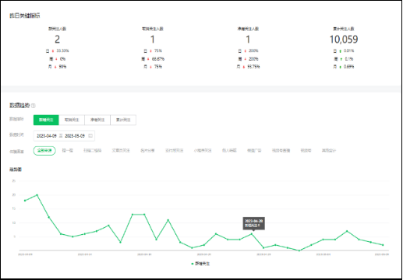Choose the 支付后关注 source filter

[175, 150]
